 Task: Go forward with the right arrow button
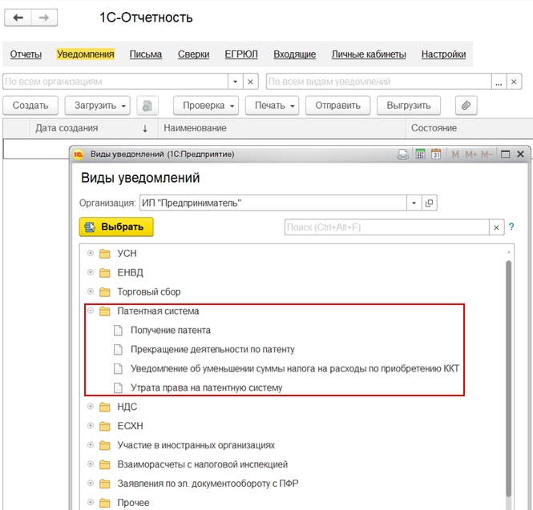pos(44,18)
